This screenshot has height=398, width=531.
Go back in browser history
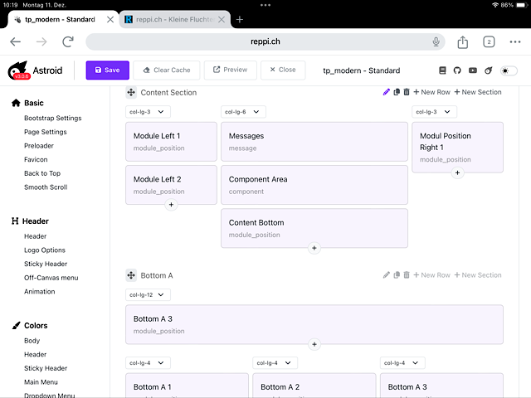[15, 41]
